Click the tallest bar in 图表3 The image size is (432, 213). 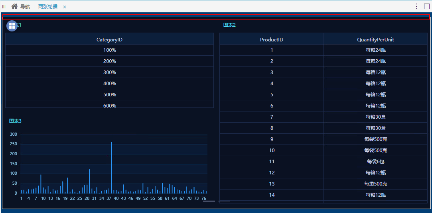tap(111, 168)
